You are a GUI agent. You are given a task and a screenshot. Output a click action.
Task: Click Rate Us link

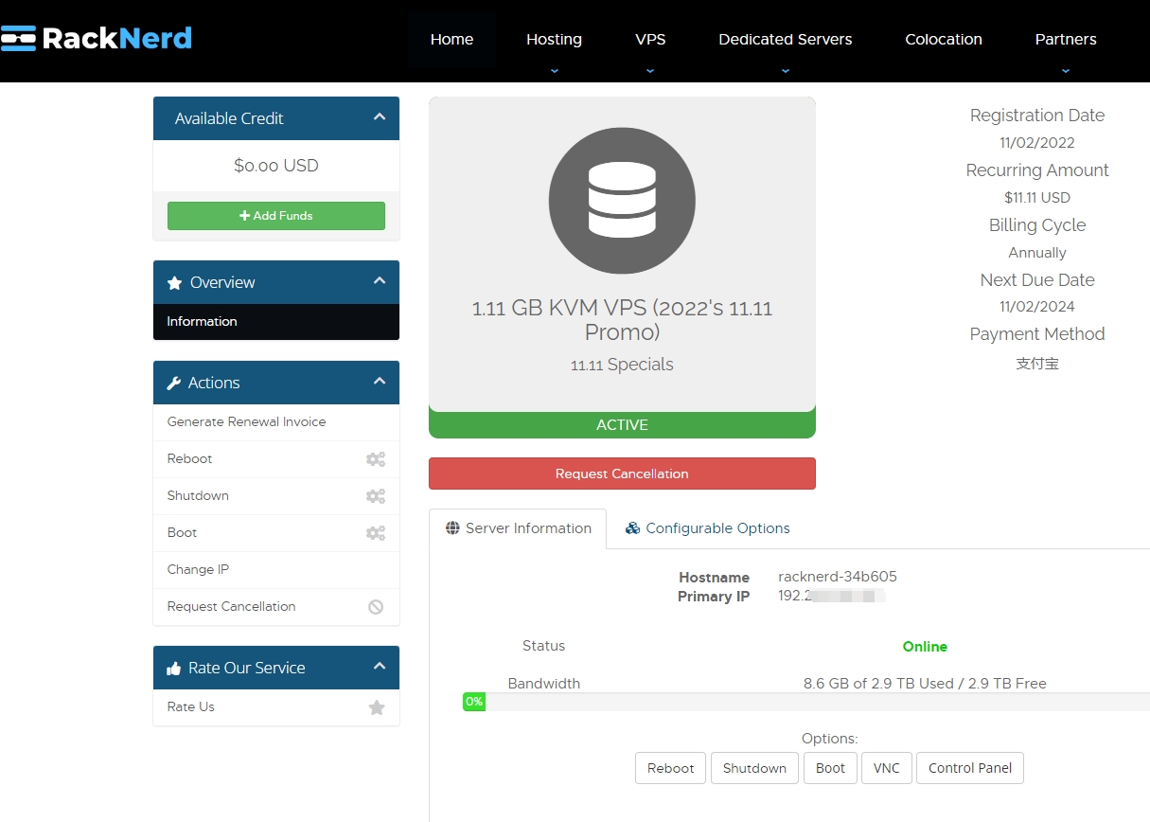(276, 707)
